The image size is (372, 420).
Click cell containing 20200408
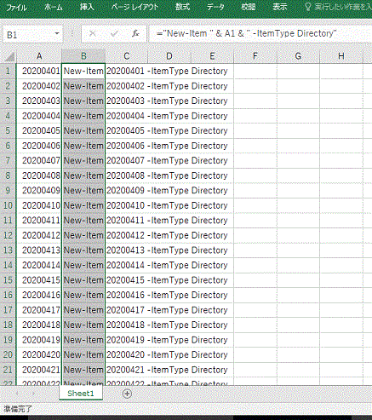click(39, 175)
